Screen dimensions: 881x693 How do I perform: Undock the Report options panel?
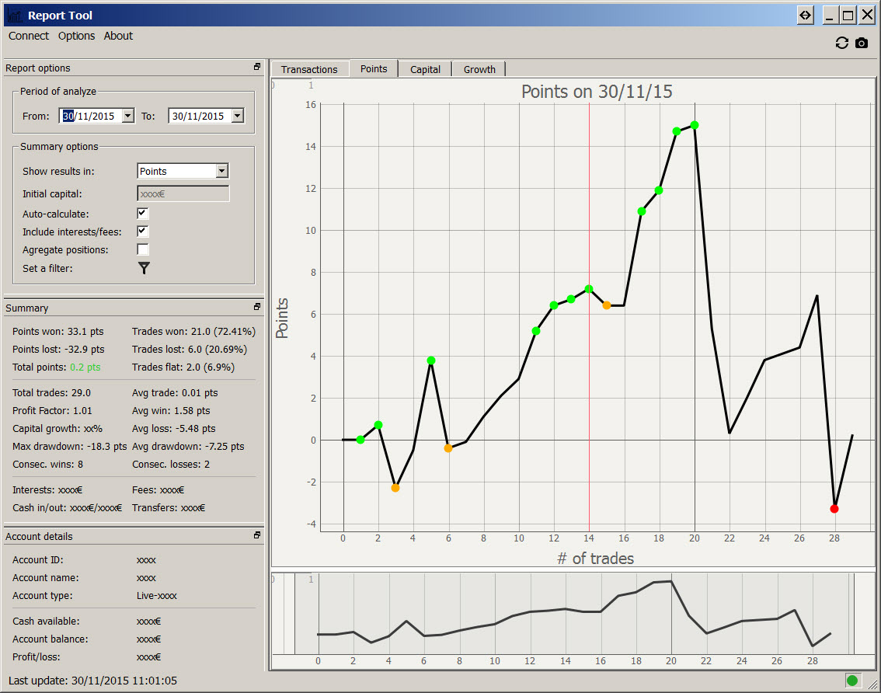(257, 68)
